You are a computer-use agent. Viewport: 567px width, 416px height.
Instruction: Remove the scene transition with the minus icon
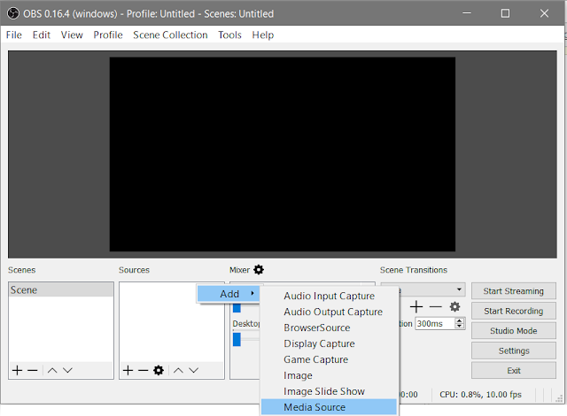436,307
